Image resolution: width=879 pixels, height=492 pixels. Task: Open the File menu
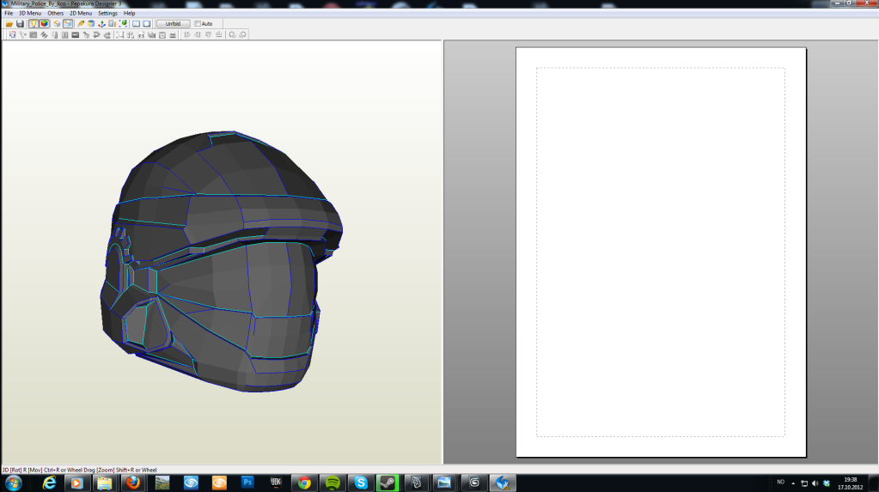coord(9,13)
